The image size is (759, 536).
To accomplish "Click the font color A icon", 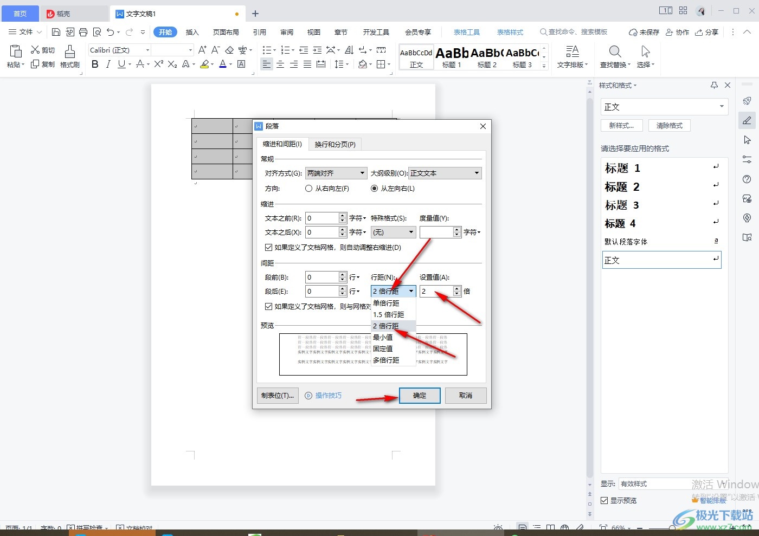I will coord(222,64).
